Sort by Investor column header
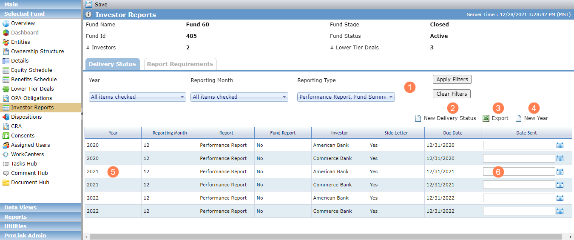 pyautogui.click(x=339, y=133)
